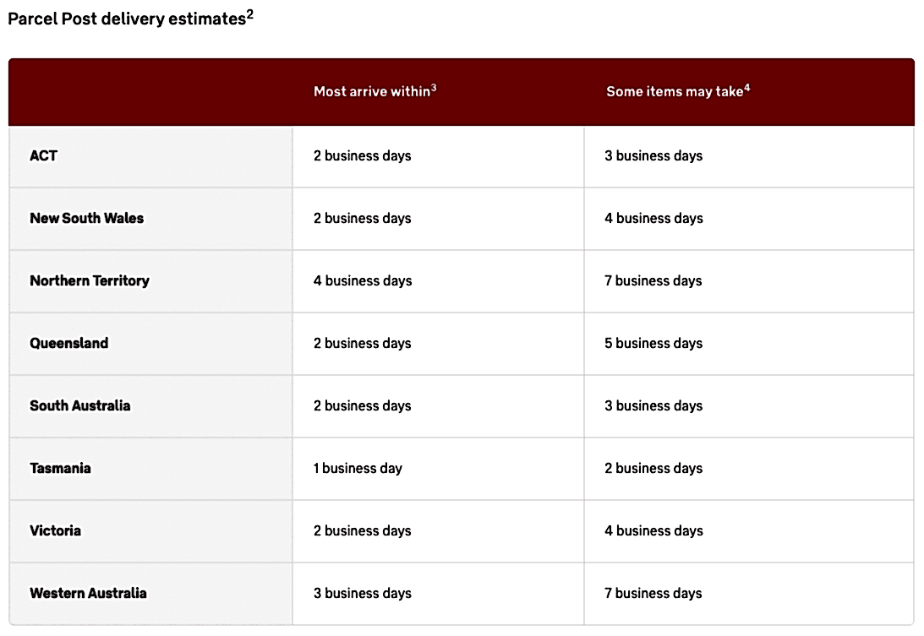Select the Northern Territory row label
This screenshot has width=924, height=636.
(90, 281)
